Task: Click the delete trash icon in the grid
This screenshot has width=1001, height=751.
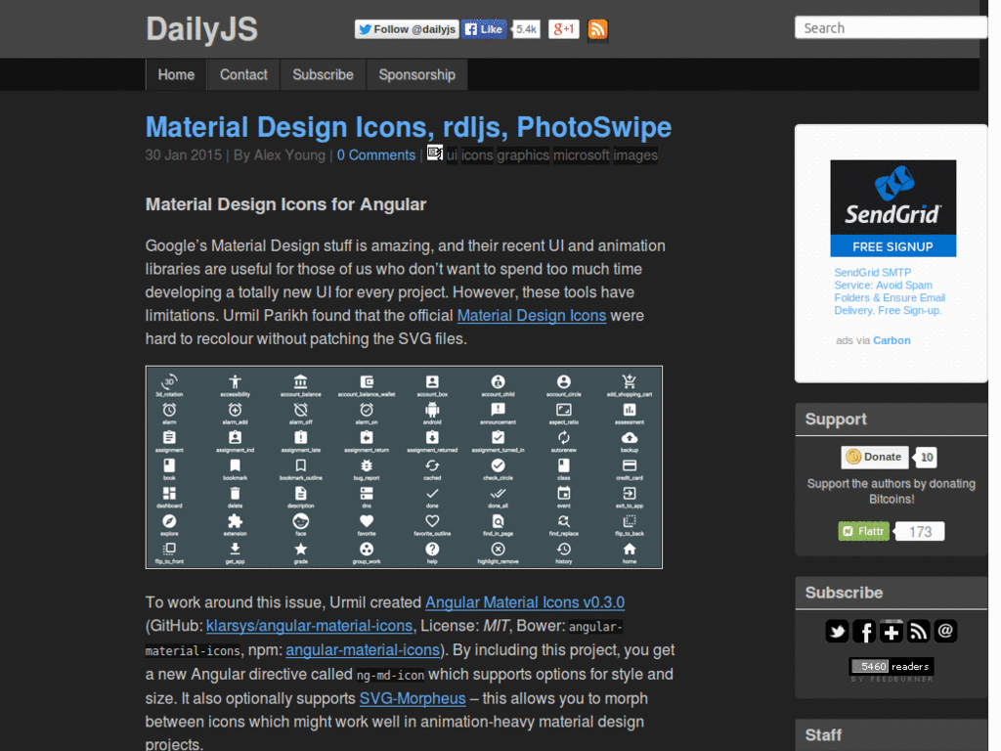Action: click(x=235, y=494)
